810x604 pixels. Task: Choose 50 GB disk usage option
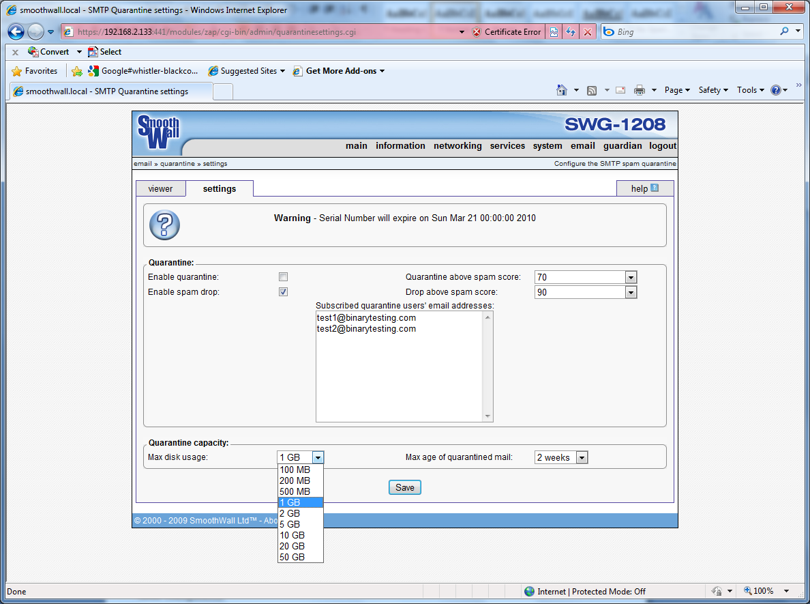[300, 557]
